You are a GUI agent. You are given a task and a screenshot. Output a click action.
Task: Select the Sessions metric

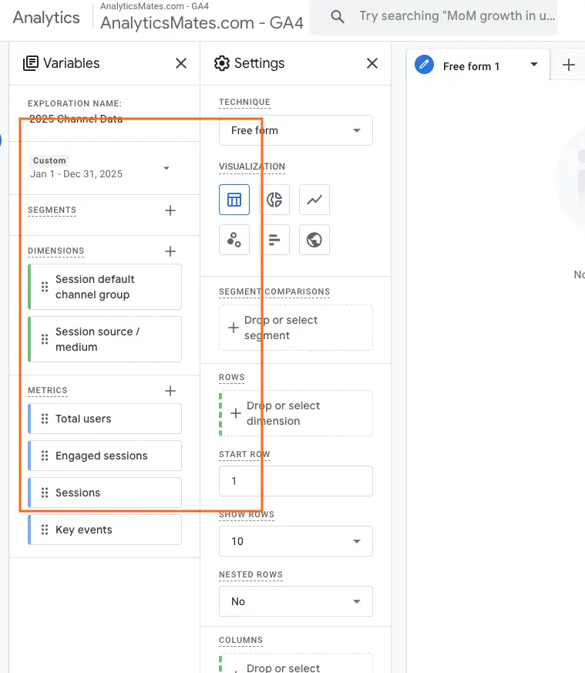pyautogui.click(x=105, y=493)
